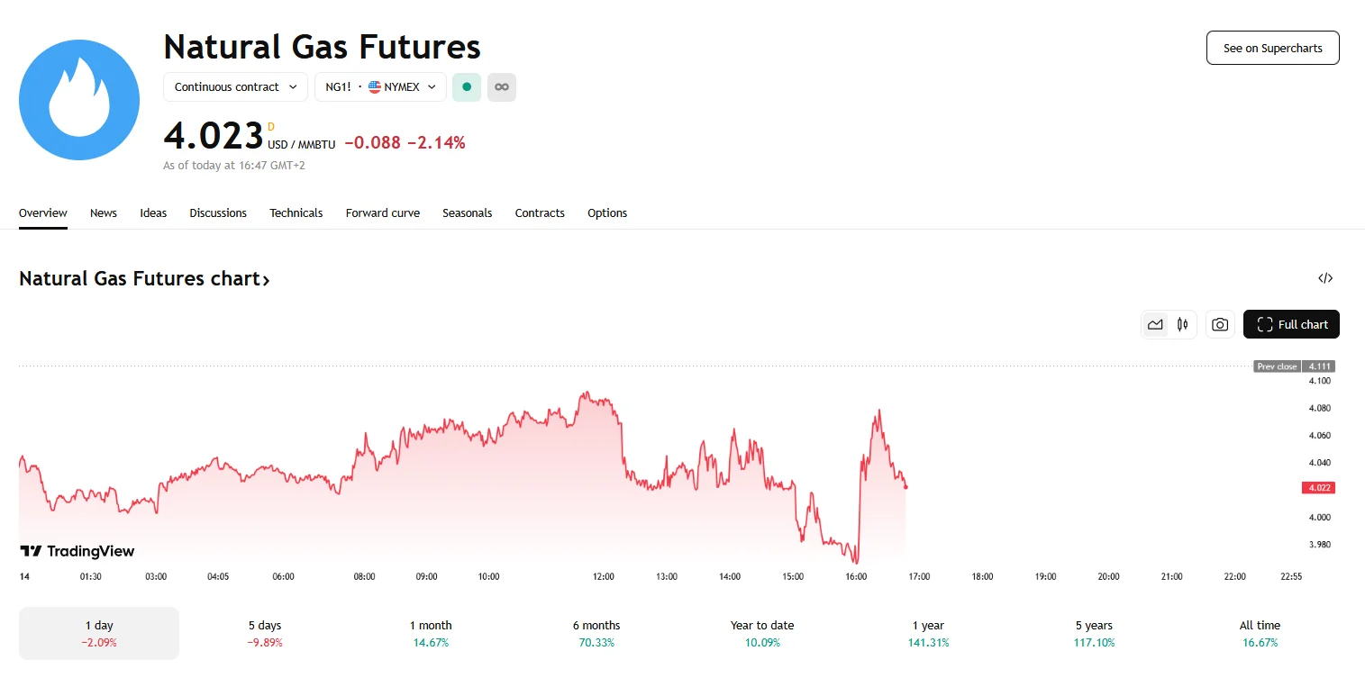Switch to the Technicals tab
Viewport: 1365px width, 678px height.
[x=296, y=213]
